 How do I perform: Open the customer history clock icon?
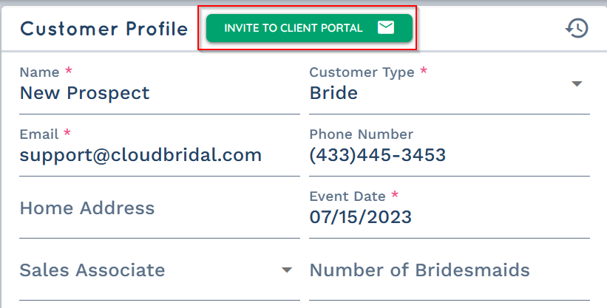(577, 28)
